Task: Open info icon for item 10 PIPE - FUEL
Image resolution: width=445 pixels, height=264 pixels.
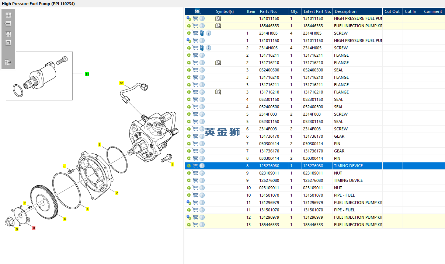Action: [x=202, y=195]
